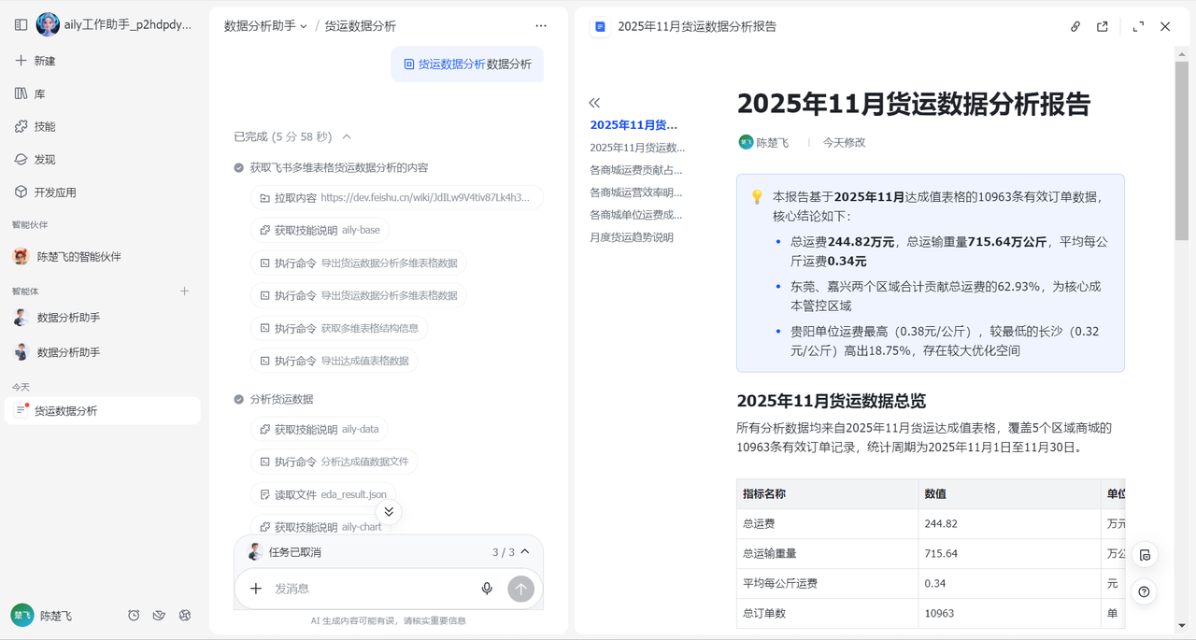
Task: Click the microphone voice input icon
Action: (x=487, y=589)
